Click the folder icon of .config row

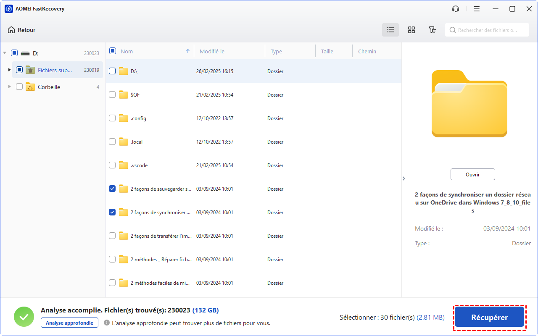point(124,118)
